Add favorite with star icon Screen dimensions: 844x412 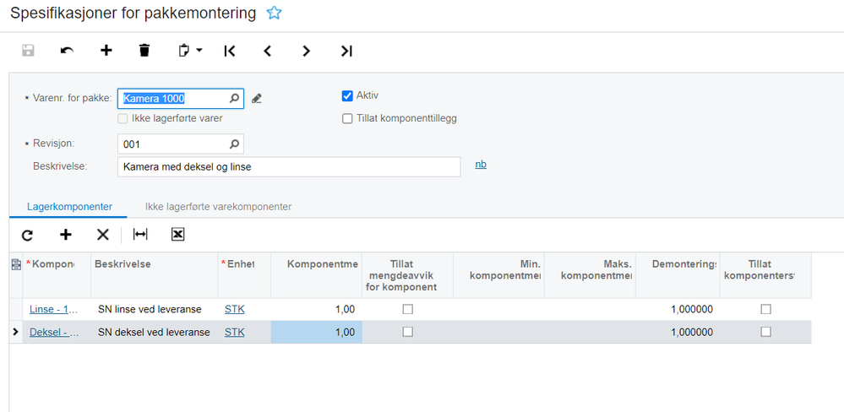coord(274,13)
